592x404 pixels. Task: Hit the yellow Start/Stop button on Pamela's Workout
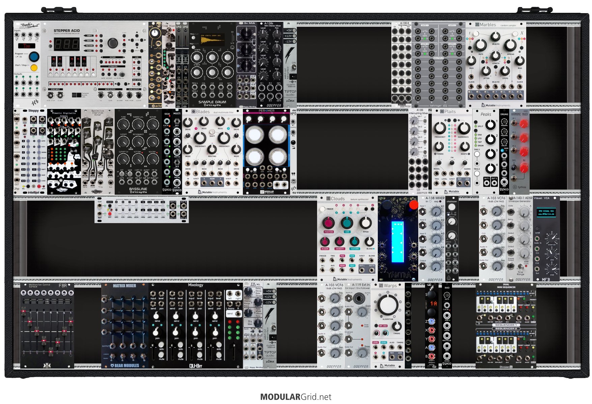34,68
